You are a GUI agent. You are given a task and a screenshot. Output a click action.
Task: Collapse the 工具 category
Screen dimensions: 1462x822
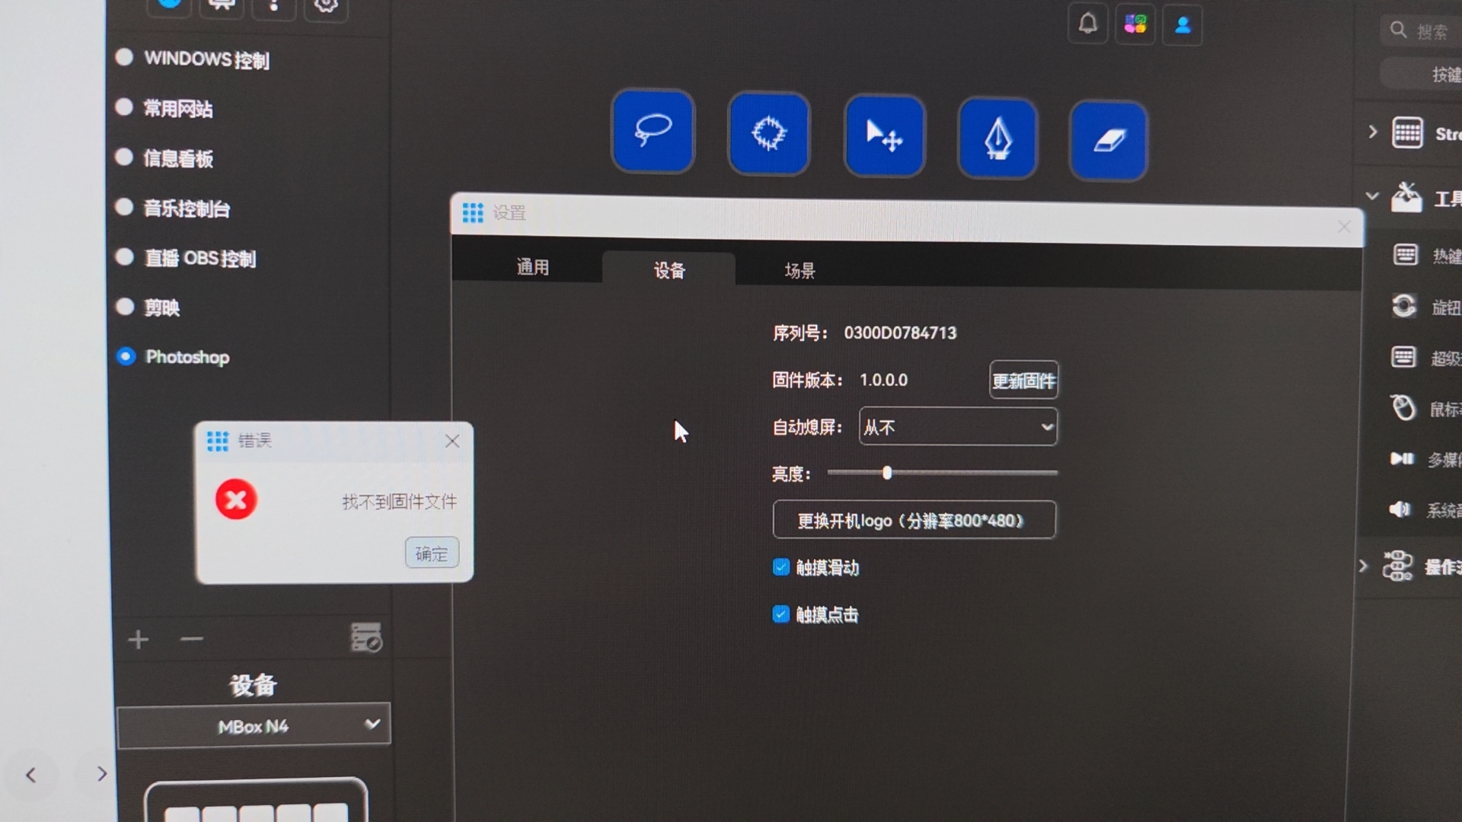[1372, 196]
